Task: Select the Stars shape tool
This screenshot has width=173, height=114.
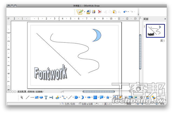Action: point(108,97)
